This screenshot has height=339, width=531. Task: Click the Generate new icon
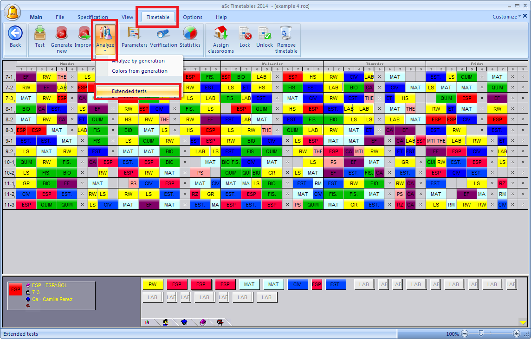pyautogui.click(x=62, y=34)
